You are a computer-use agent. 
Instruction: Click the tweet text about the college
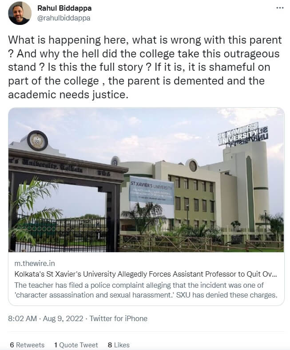(145, 67)
